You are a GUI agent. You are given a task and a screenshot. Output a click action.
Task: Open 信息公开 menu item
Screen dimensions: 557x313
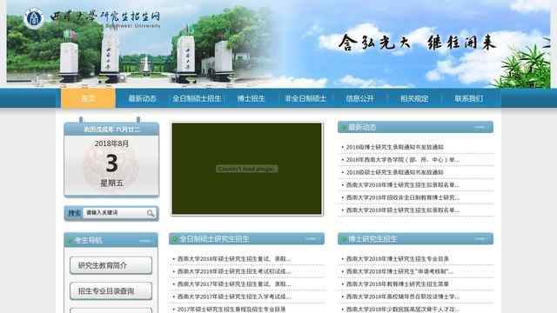pyautogui.click(x=359, y=98)
